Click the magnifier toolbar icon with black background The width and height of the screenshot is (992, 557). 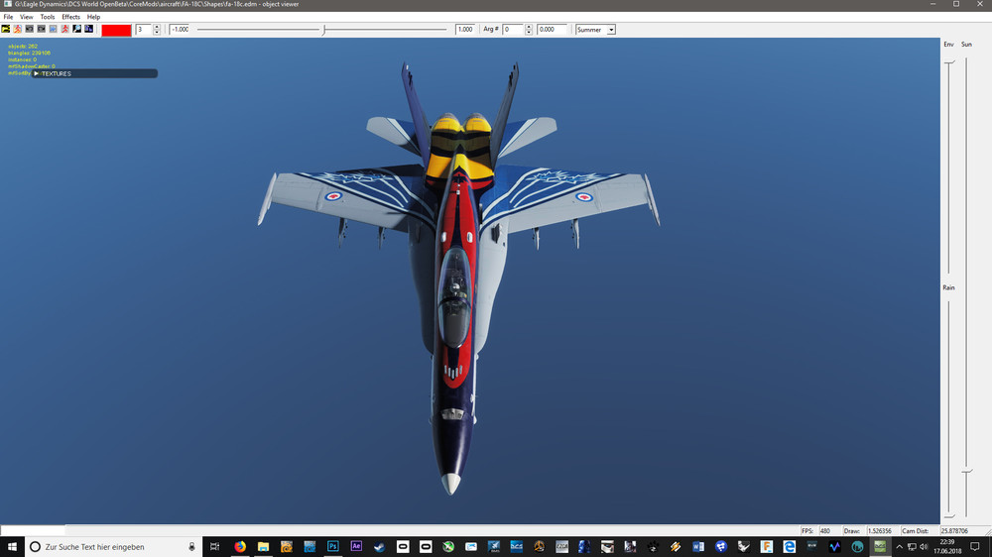[77, 29]
